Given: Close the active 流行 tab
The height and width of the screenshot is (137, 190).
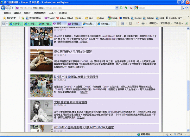Looking at the screenshot, I should 65,23.
